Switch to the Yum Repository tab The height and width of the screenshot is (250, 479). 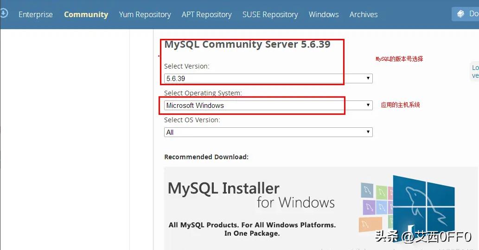pos(145,14)
